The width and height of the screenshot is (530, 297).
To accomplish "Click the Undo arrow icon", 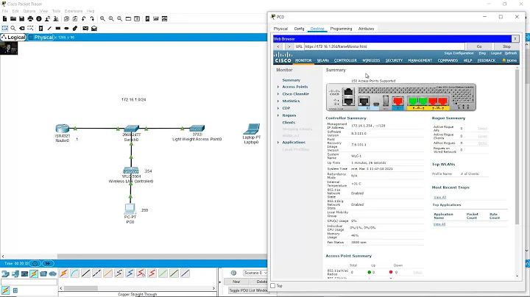I will [83, 19].
